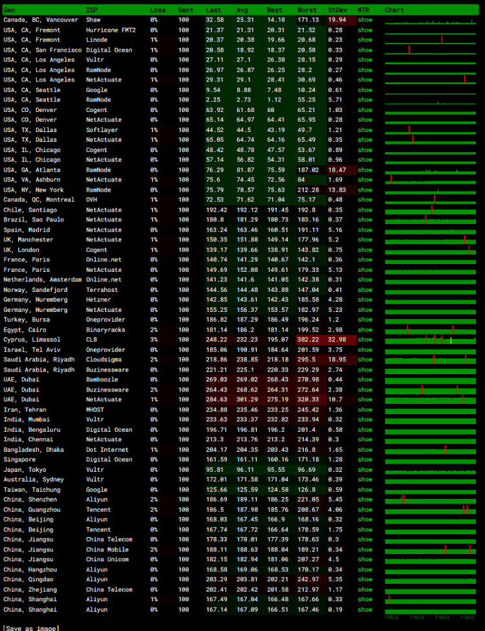
Task: Click the Chart column header
Action: tap(394, 10)
